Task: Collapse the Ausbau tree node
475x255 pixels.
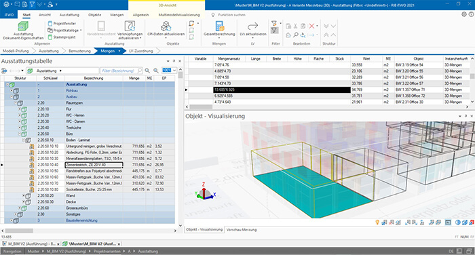Action: pos(12,96)
